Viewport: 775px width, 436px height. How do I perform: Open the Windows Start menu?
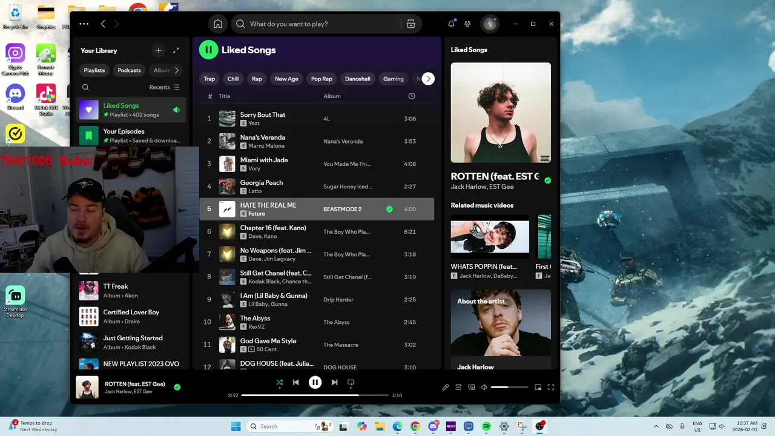click(236, 426)
